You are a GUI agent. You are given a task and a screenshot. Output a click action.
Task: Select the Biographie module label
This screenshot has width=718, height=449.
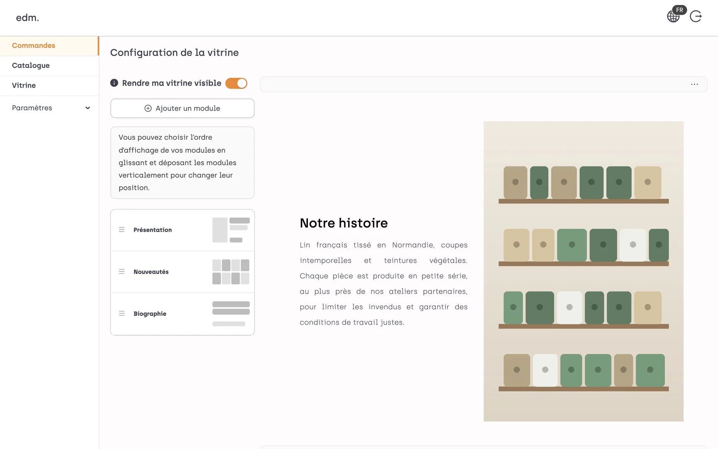[x=150, y=314]
